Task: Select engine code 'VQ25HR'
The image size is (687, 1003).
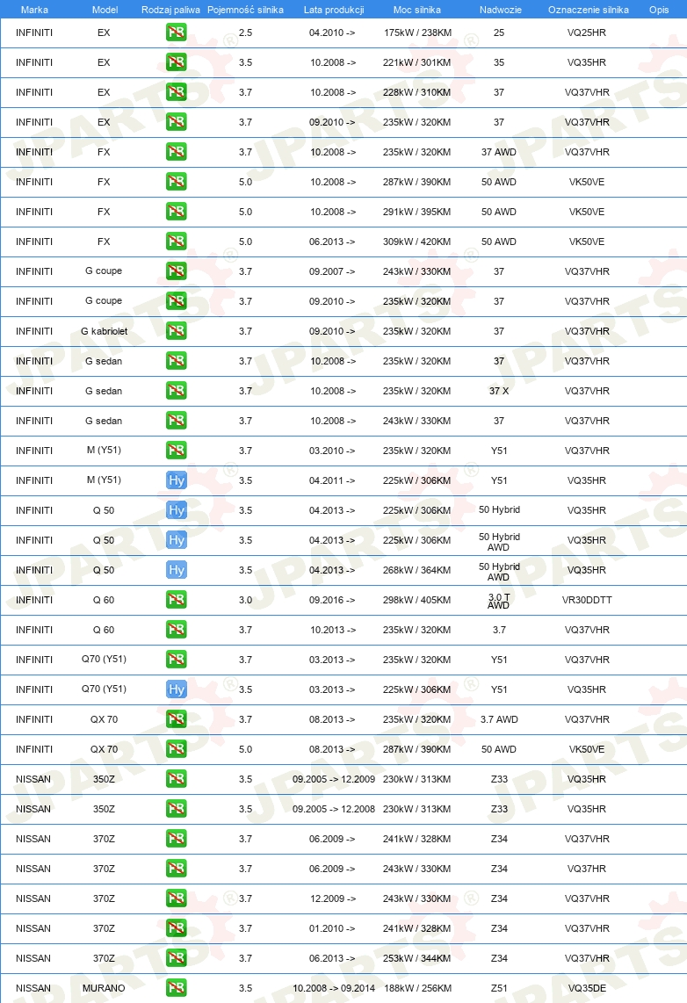Action: (587, 32)
